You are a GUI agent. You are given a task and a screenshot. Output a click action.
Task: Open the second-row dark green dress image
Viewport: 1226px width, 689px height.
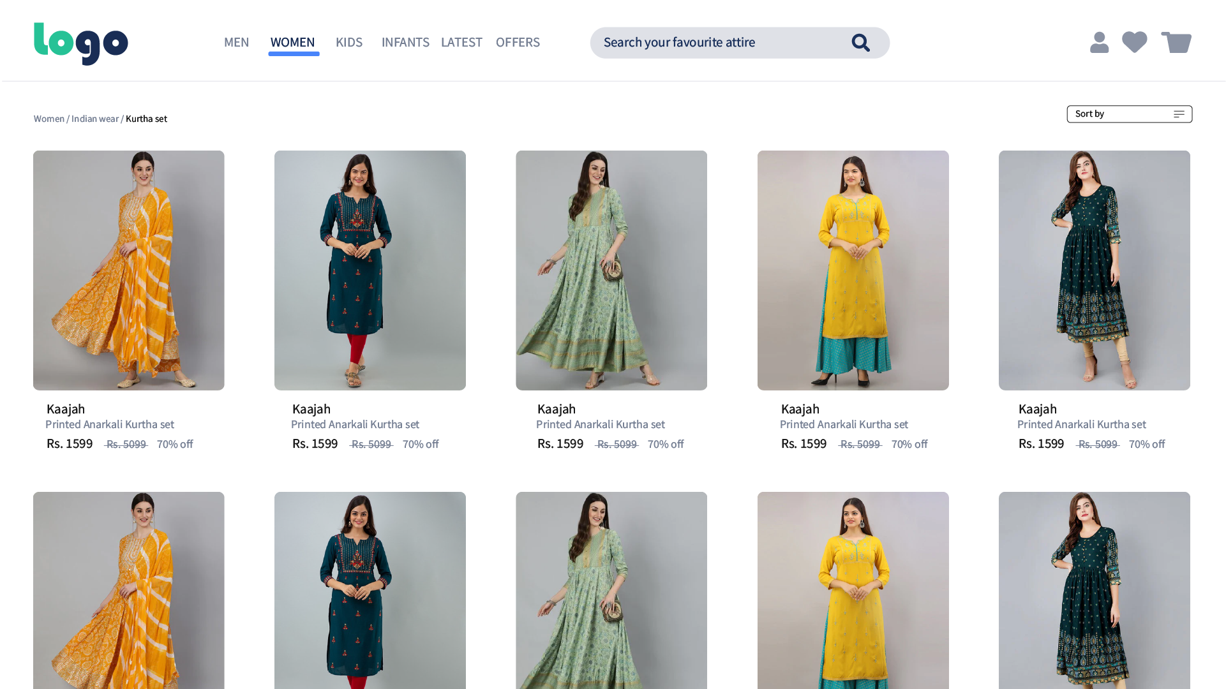click(x=1095, y=590)
